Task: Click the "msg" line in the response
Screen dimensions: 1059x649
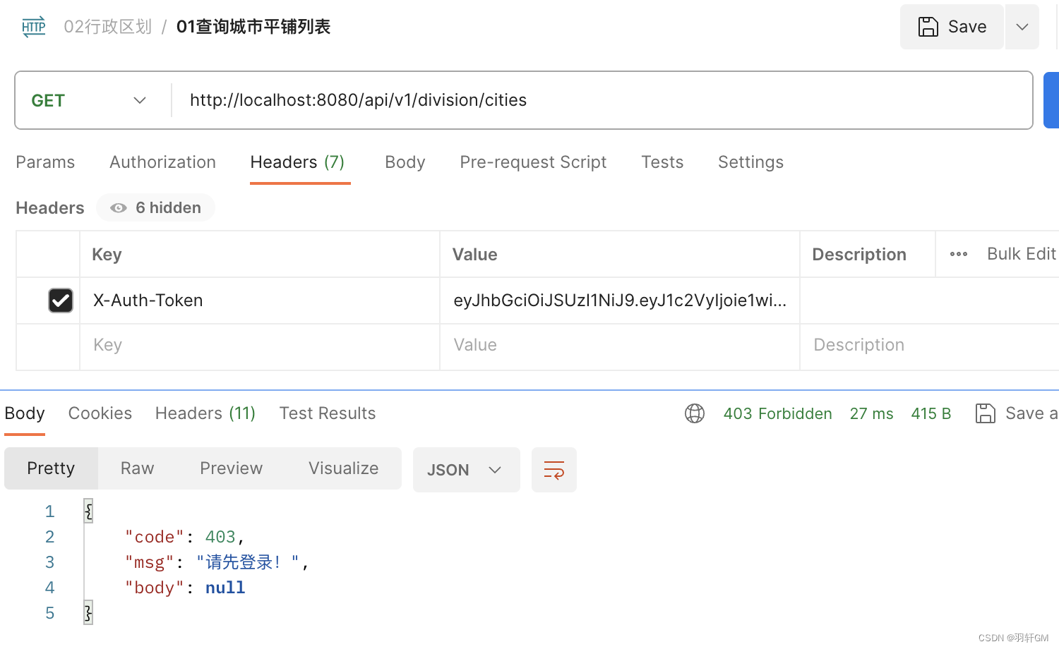Action: click(217, 562)
